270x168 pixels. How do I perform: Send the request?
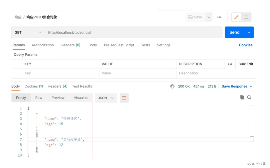234,32
